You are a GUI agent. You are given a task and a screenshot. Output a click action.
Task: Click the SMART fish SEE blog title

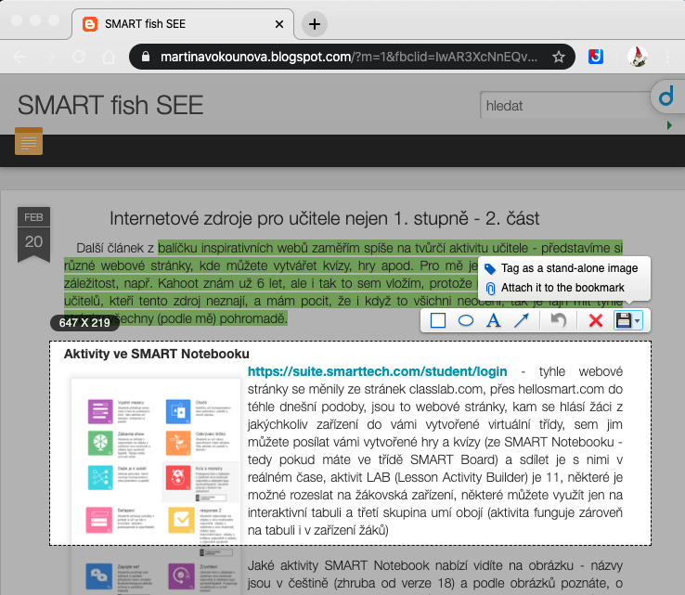pyautogui.click(x=110, y=105)
